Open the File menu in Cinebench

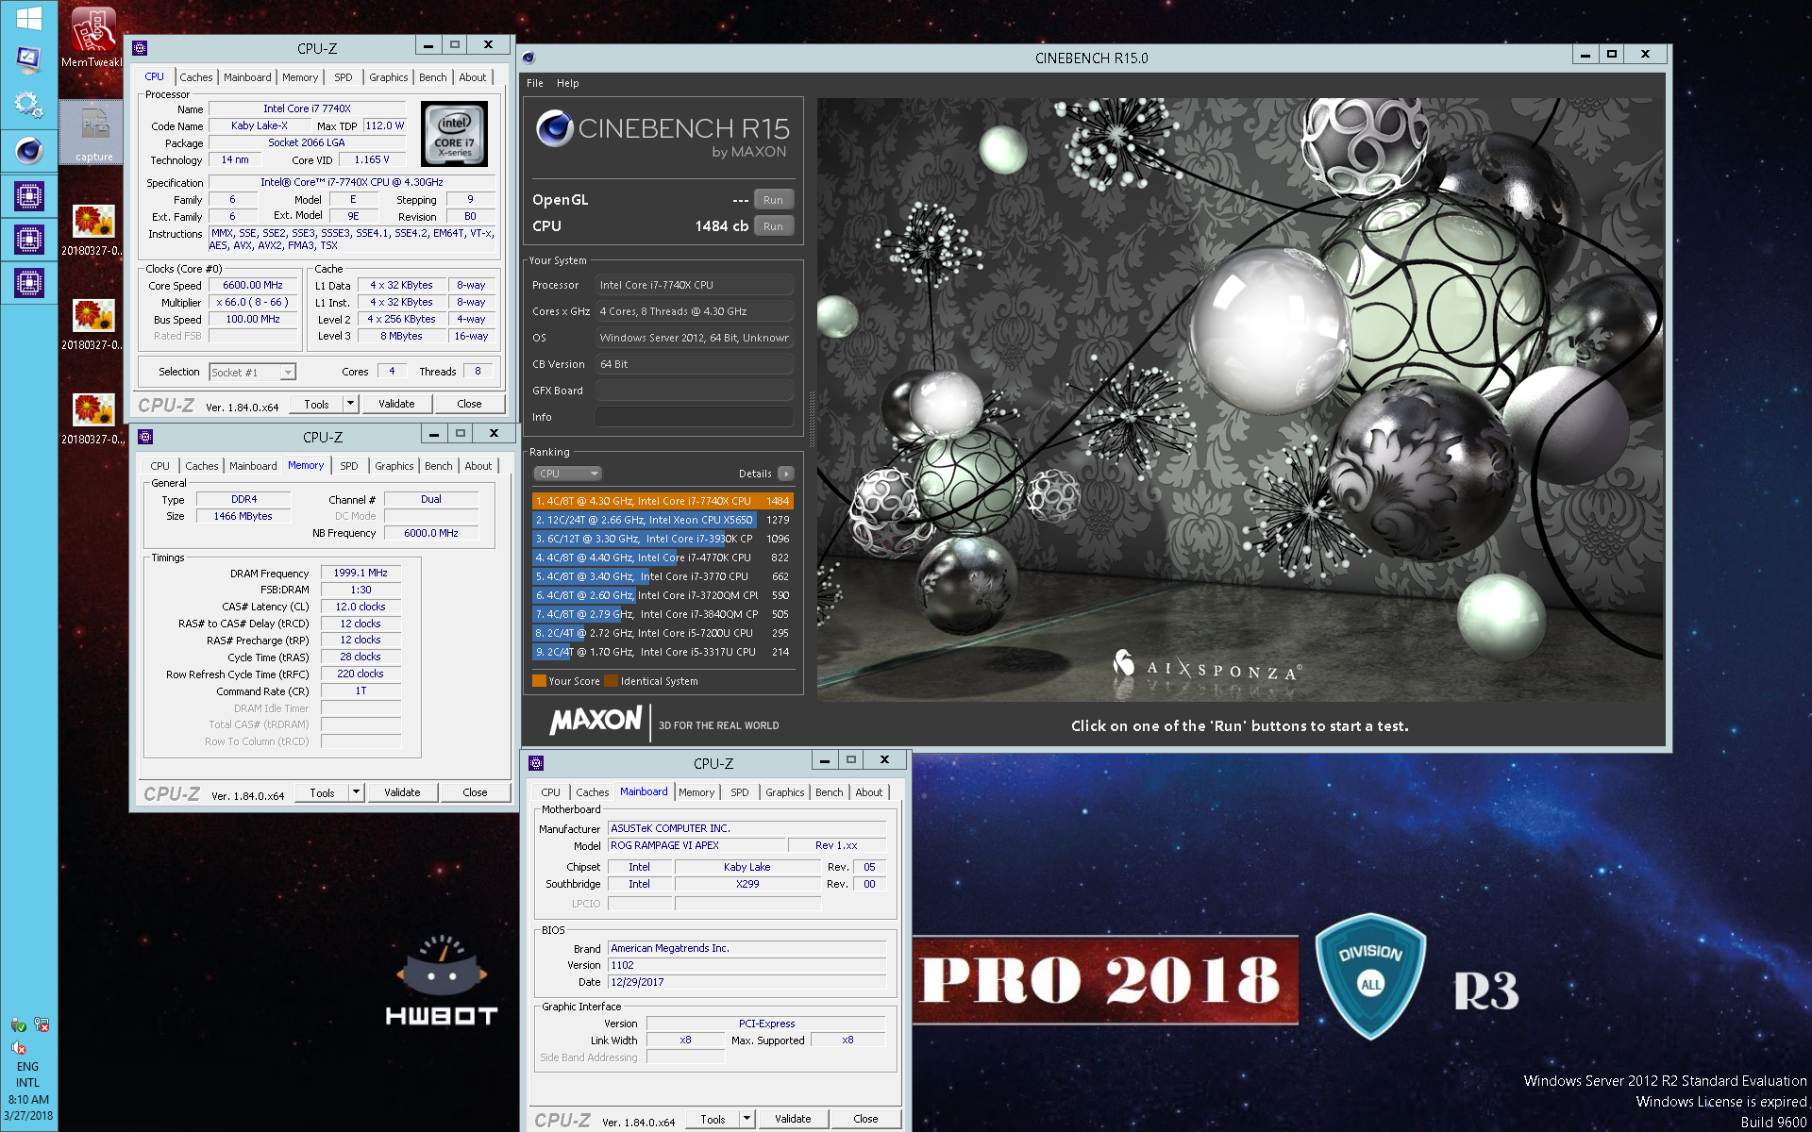(534, 83)
